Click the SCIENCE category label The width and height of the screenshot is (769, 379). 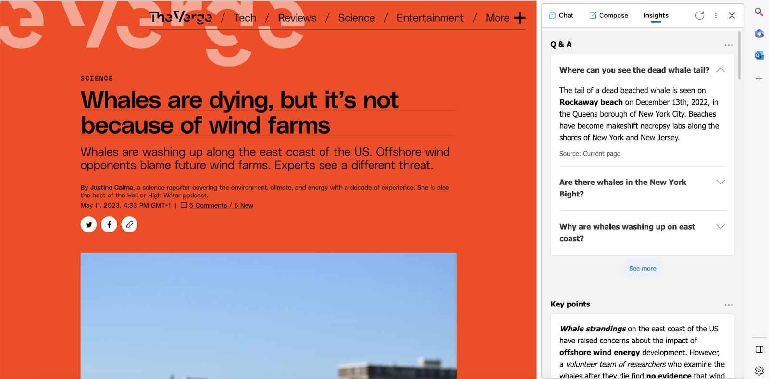(97, 78)
